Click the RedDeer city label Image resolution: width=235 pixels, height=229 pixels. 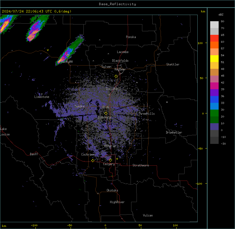120,69
